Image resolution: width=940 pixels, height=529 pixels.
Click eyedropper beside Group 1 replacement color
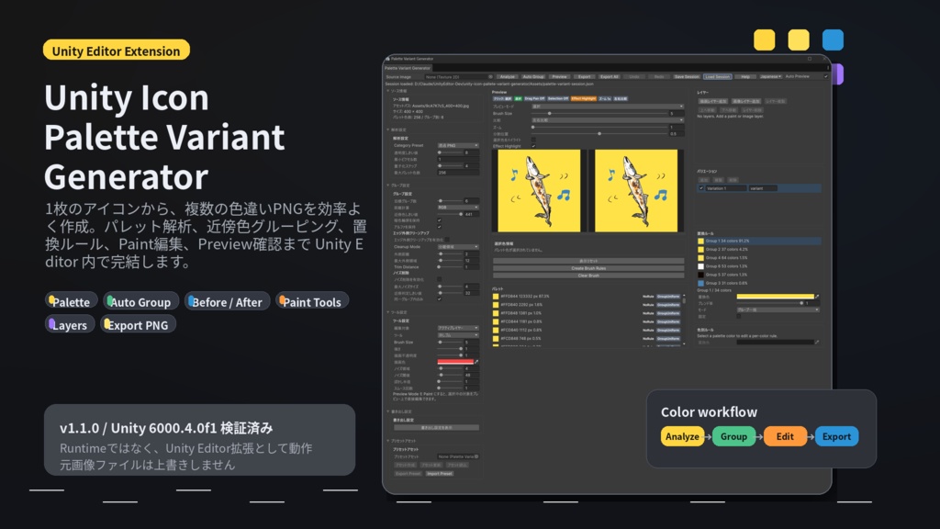point(817,297)
